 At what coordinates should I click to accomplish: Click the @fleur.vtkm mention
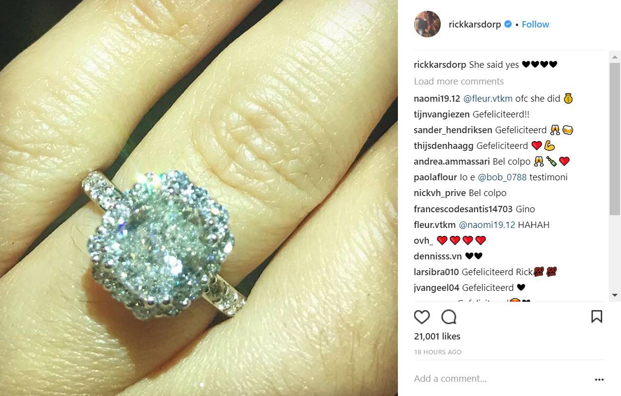(488, 99)
